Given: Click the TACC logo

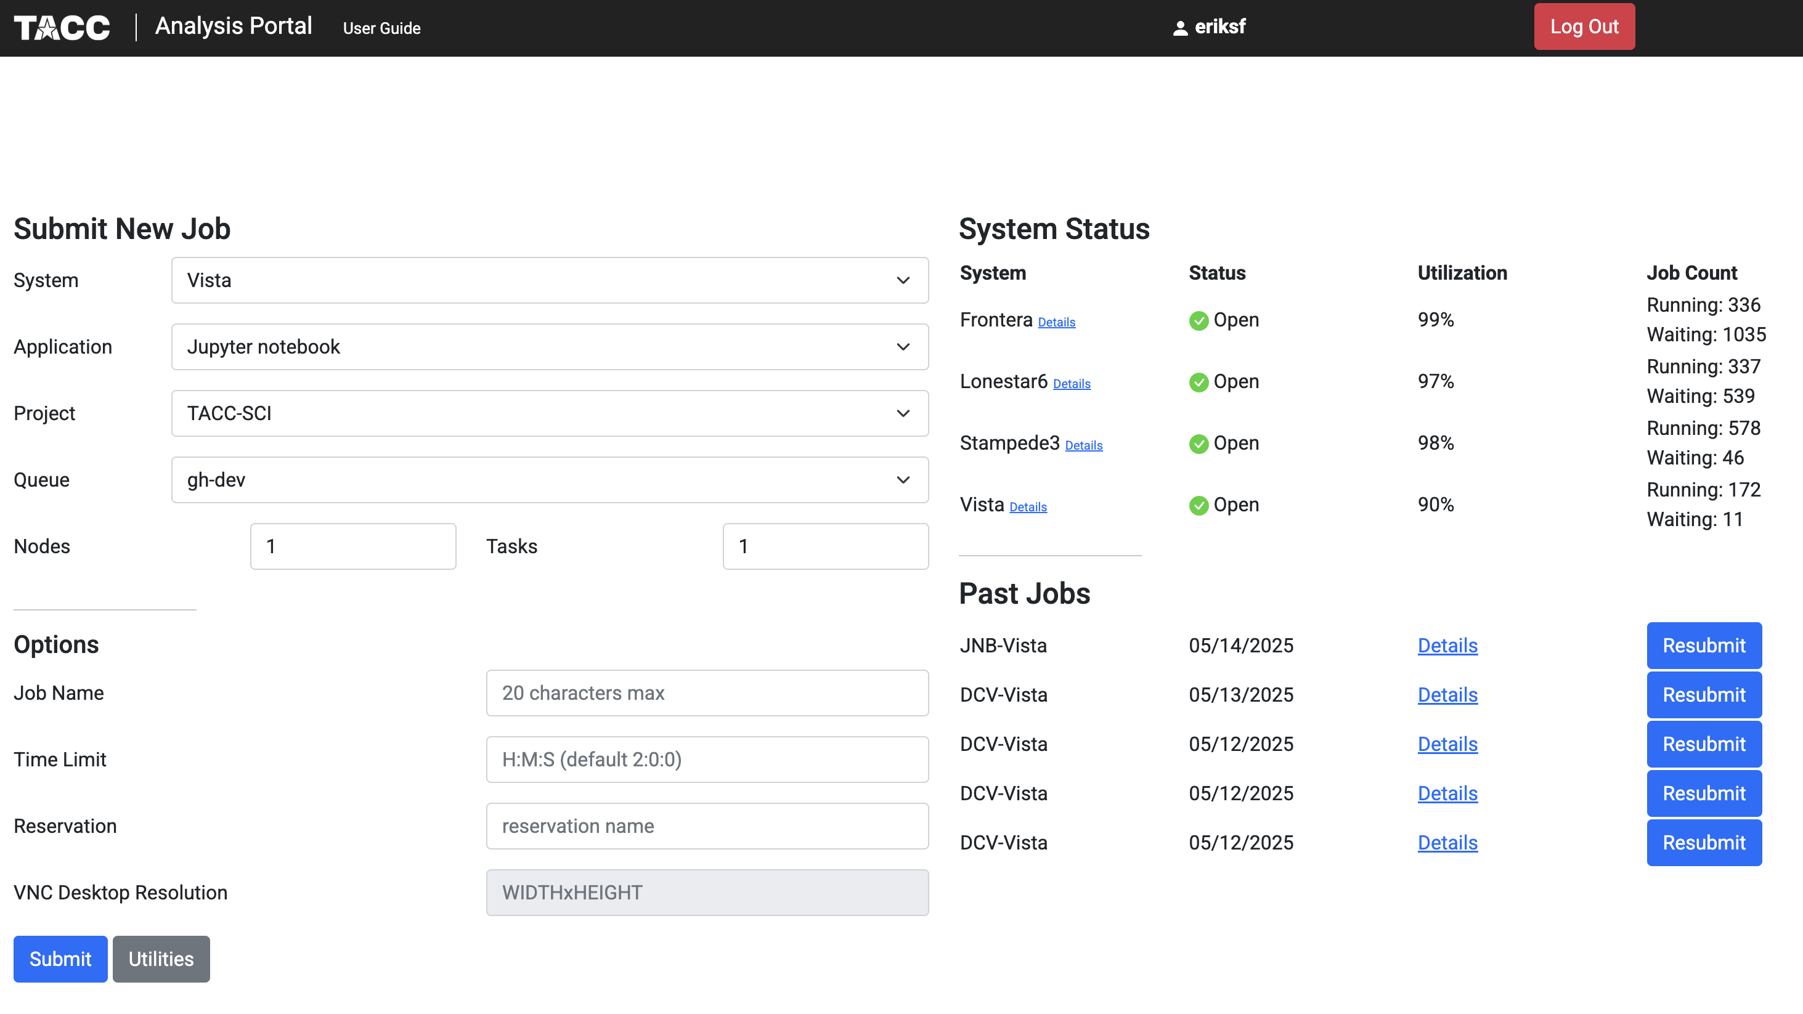Looking at the screenshot, I should [62, 27].
